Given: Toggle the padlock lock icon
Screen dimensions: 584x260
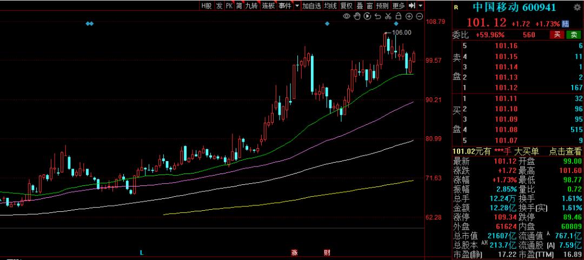Looking at the screenshot, I should coord(398,17).
